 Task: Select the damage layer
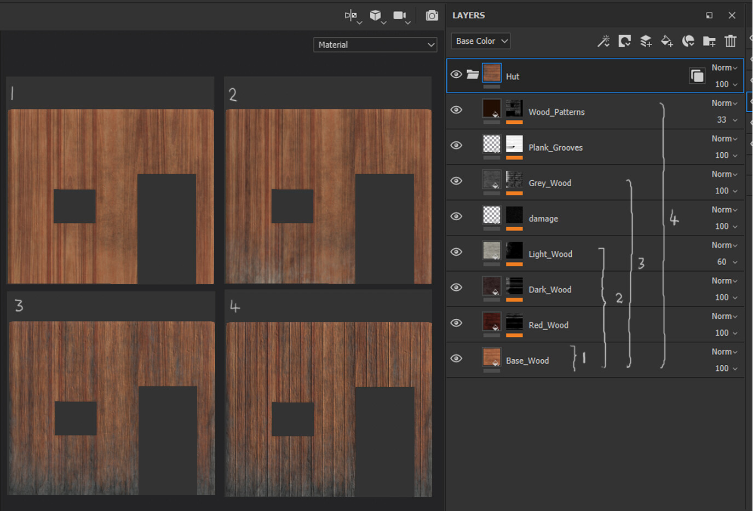tap(543, 219)
